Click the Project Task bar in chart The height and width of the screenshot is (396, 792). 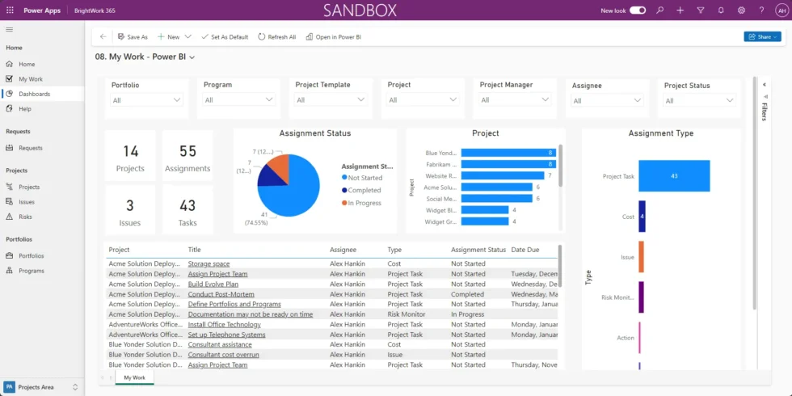tap(673, 175)
